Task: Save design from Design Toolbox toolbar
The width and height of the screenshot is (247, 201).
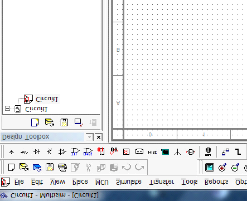Action: click(x=64, y=122)
